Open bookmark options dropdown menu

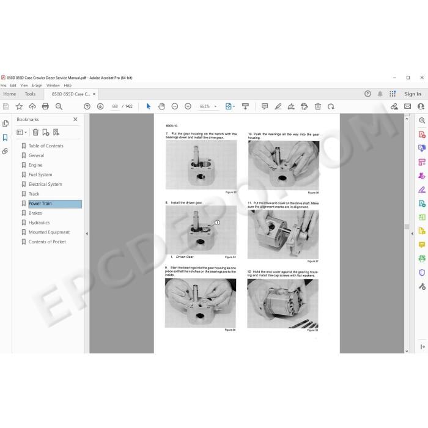21,133
